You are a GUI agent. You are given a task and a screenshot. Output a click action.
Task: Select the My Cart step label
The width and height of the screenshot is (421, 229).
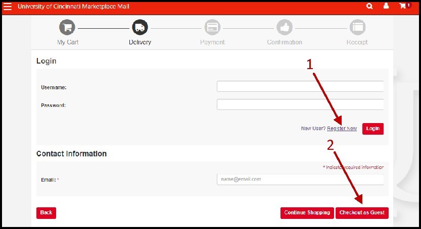click(x=67, y=42)
